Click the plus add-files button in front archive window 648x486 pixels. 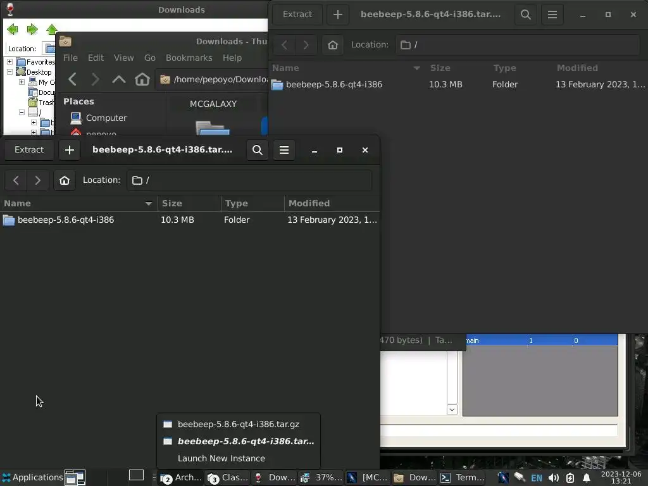pos(70,149)
